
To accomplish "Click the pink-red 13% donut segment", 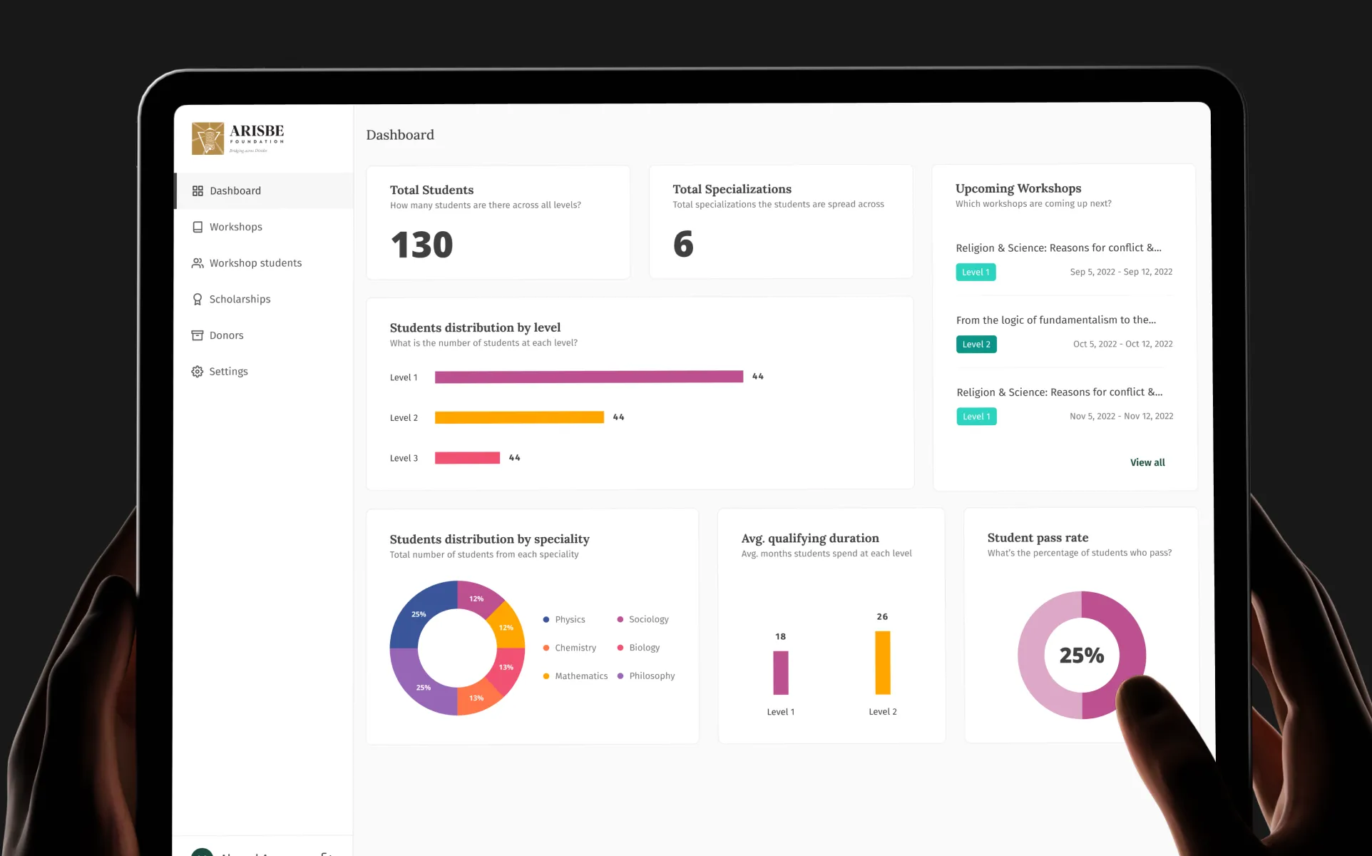I will click(x=507, y=668).
